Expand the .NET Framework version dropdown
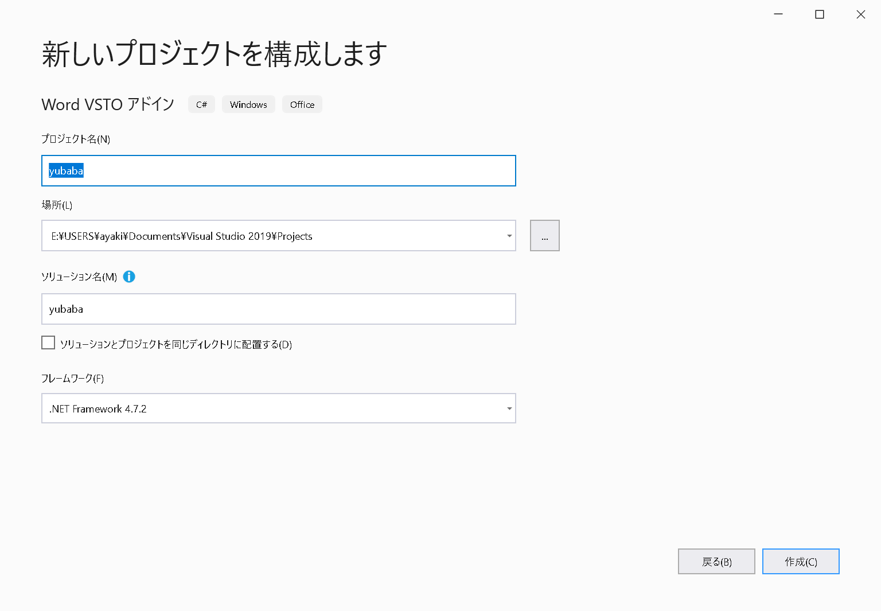This screenshot has height=611, width=881. 509,408
